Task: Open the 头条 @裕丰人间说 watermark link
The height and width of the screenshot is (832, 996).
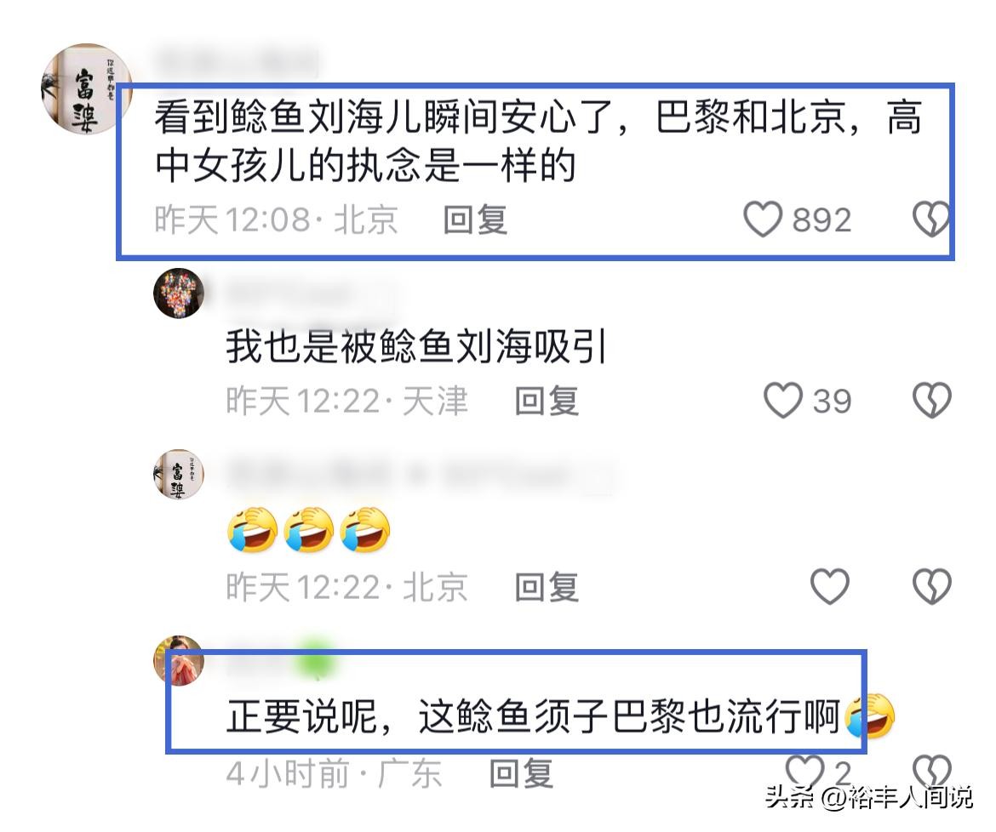Action: (x=869, y=797)
